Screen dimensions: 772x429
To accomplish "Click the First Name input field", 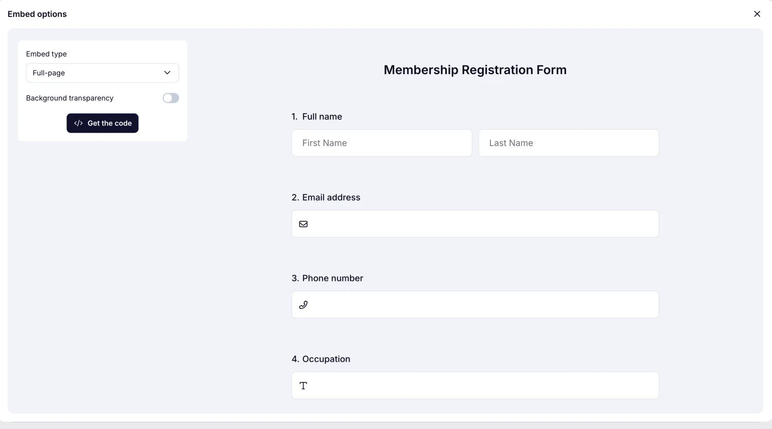I will coord(381,142).
